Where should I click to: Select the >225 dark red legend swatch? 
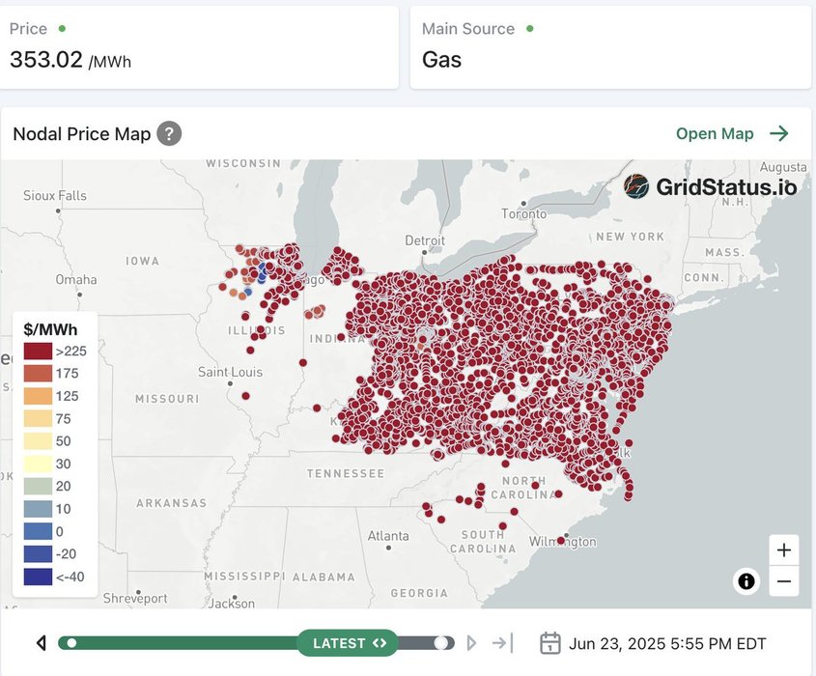(x=38, y=351)
